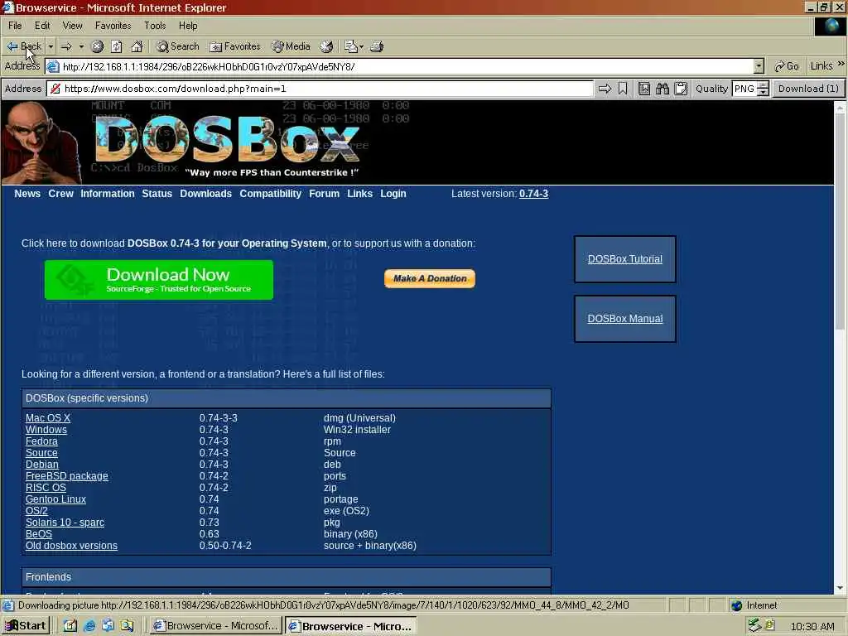Click the Refresh page icon

pos(117,46)
